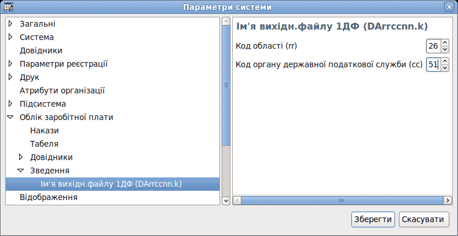
Task: Decrease Код органу податкової служби value
Action: [445, 68]
